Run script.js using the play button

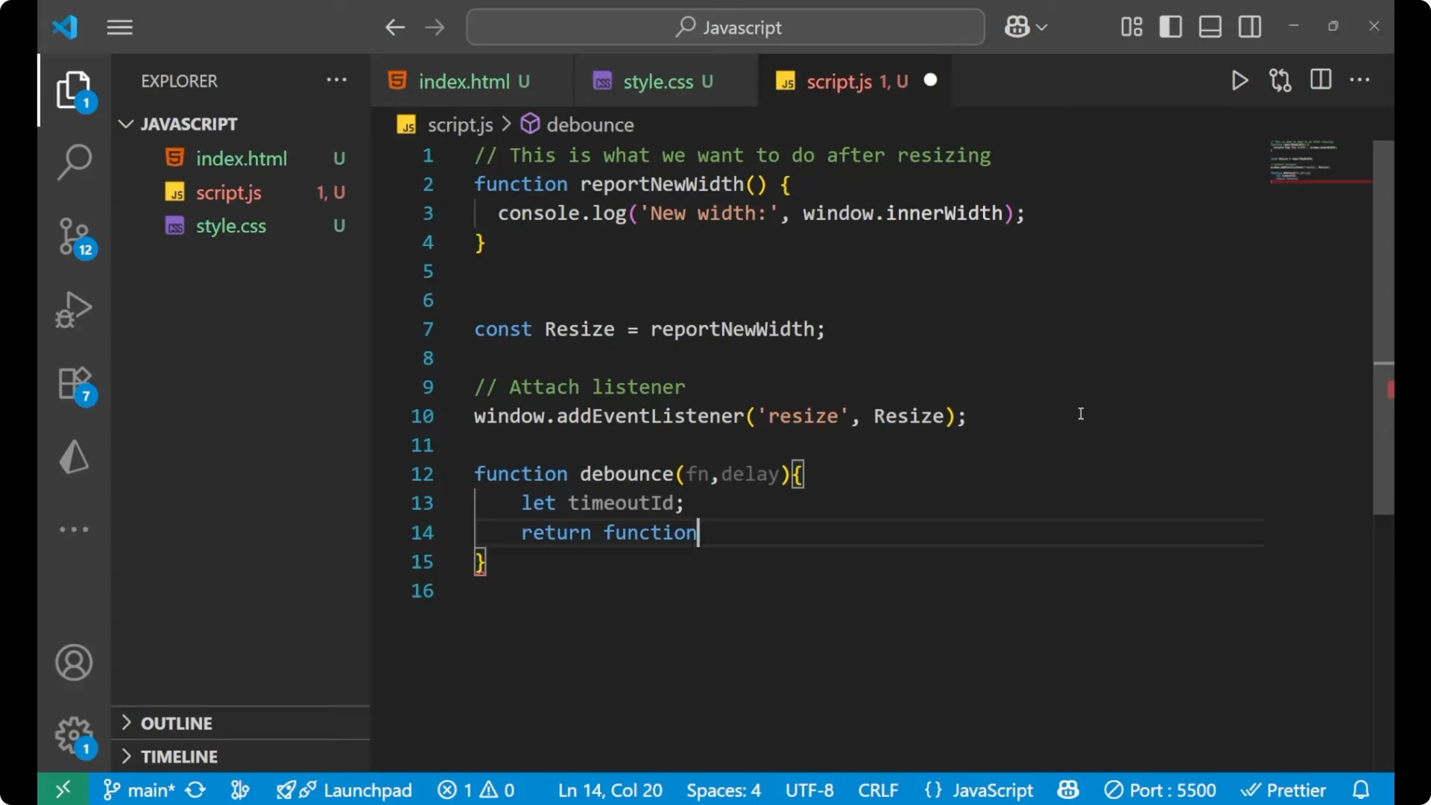1239,80
